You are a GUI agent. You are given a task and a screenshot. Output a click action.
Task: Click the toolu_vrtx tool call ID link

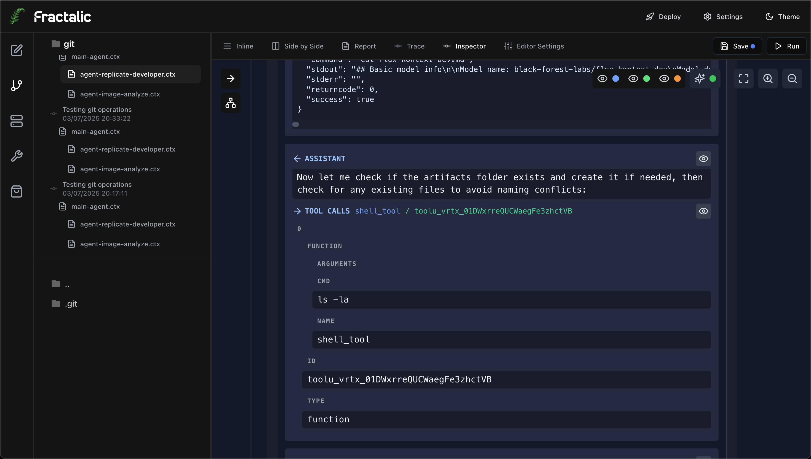coord(493,211)
